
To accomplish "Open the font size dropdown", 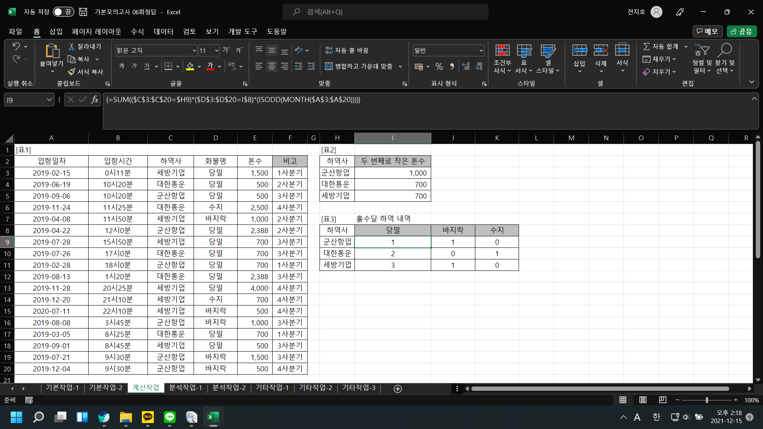I will pyautogui.click(x=217, y=50).
